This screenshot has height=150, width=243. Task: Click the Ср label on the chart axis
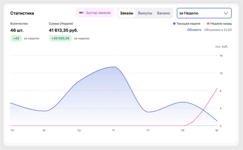click(x=79, y=130)
